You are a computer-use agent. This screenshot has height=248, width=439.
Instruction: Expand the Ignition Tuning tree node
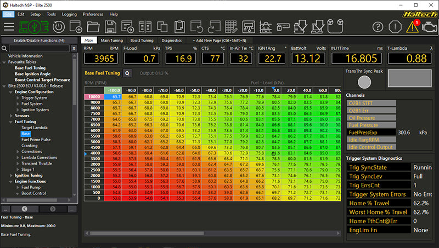11,175
